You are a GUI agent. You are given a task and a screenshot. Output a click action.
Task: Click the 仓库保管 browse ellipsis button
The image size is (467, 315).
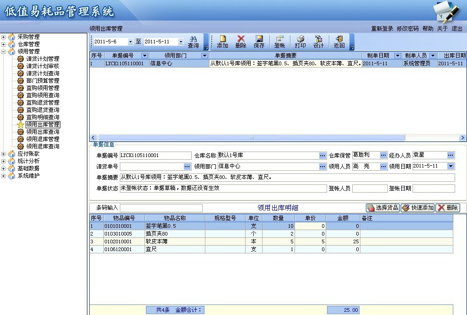click(383, 155)
